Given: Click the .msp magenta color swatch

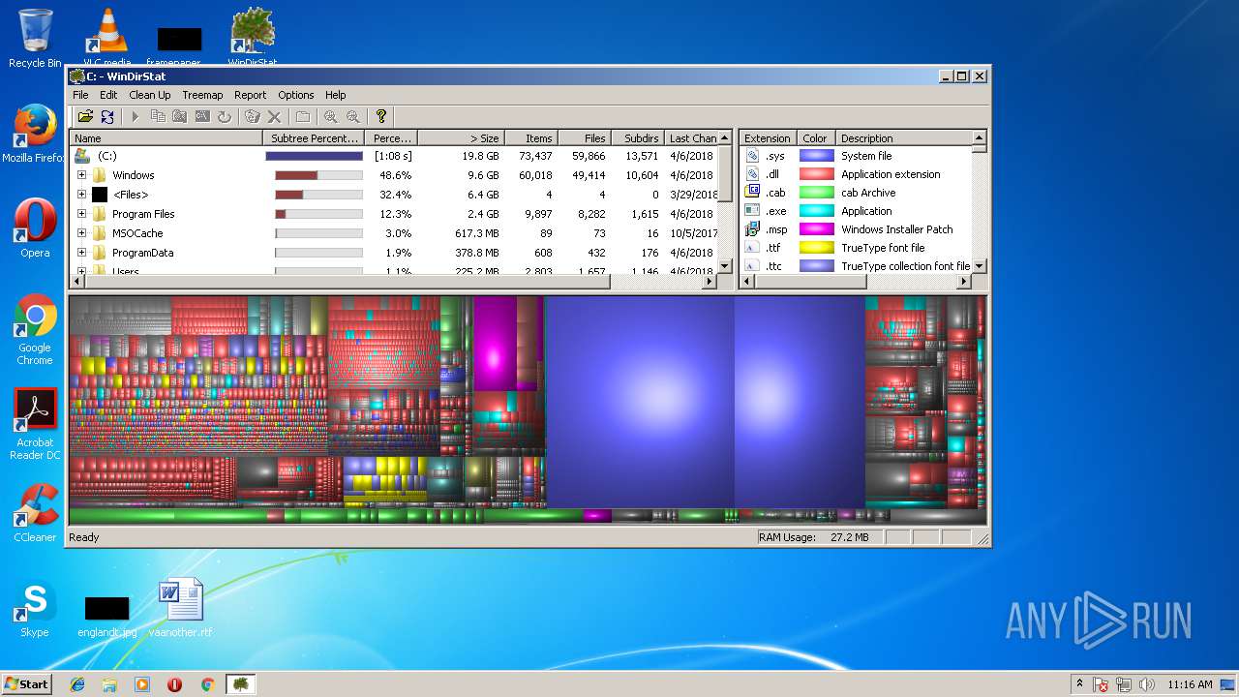Looking at the screenshot, I should coord(816,229).
